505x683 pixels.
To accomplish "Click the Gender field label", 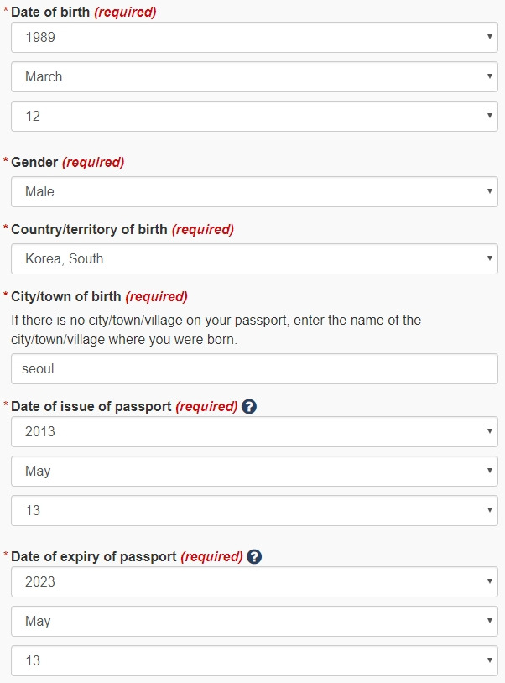I will tap(34, 163).
